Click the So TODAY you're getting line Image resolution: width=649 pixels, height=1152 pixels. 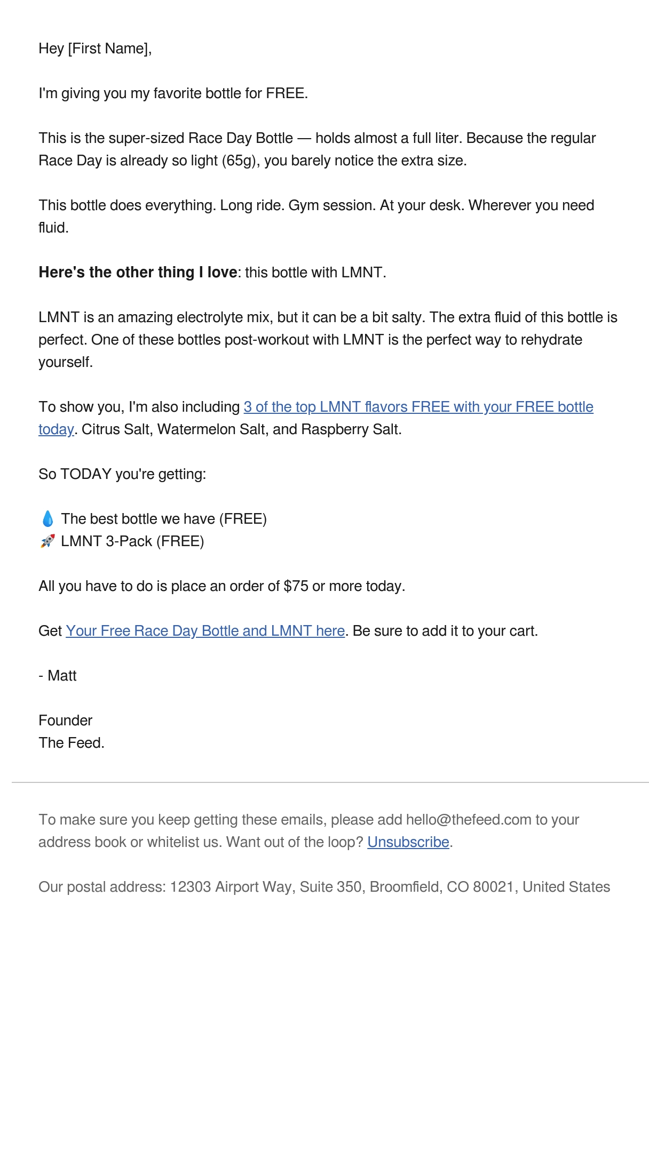122,474
